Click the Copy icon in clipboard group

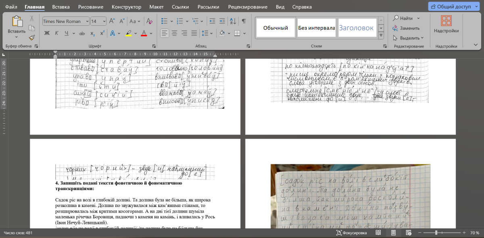pos(32,28)
